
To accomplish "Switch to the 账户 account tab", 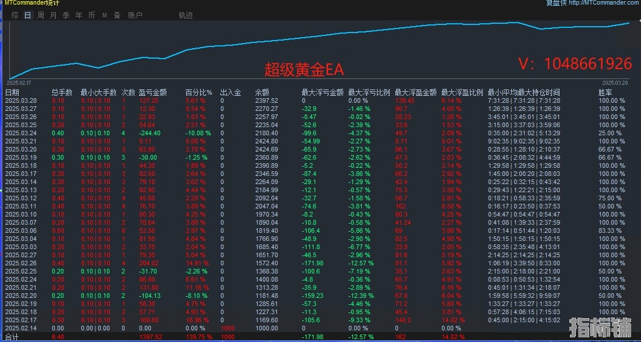I will coord(135,16).
